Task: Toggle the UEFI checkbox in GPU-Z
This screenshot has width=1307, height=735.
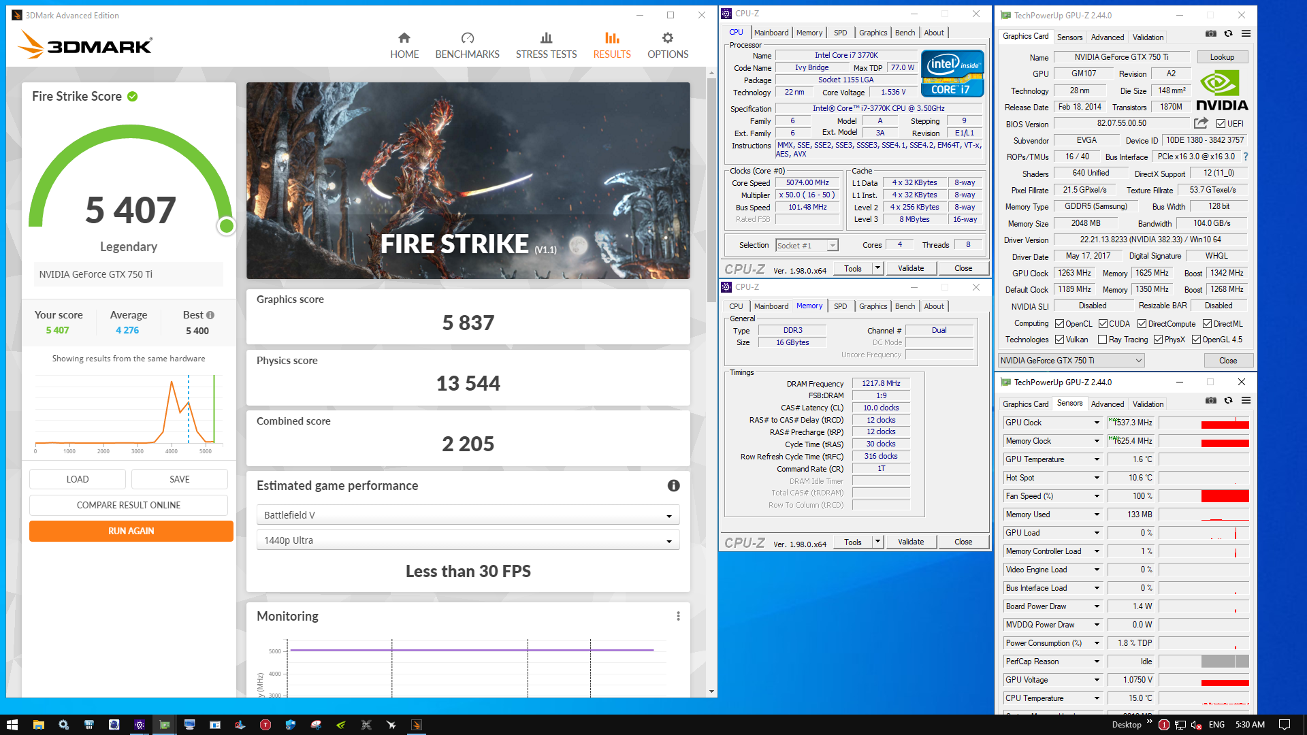Action: point(1221,124)
